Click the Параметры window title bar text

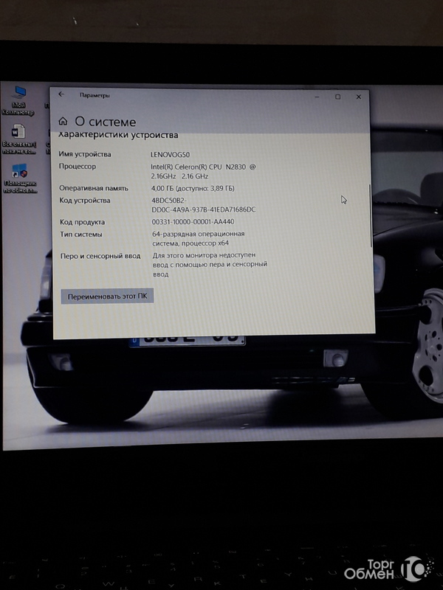coord(95,95)
